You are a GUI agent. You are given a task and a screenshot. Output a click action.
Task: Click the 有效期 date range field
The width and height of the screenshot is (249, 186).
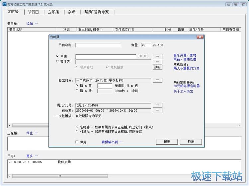[114, 111]
